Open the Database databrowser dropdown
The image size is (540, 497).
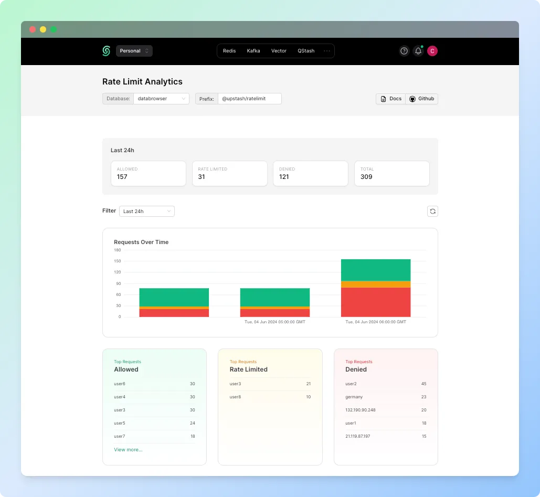click(161, 99)
